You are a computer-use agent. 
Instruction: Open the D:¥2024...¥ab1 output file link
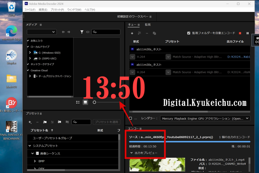pos(239,57)
